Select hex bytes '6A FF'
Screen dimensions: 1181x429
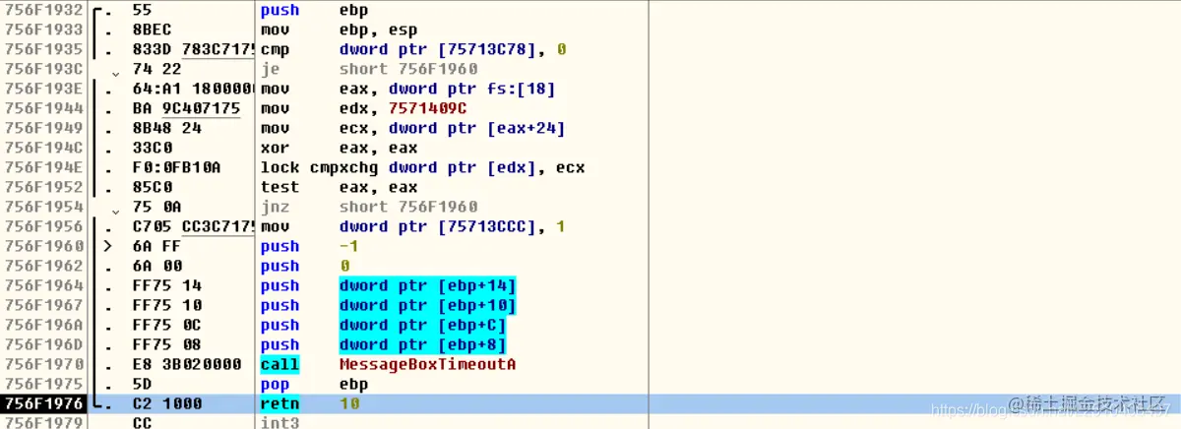coord(156,246)
